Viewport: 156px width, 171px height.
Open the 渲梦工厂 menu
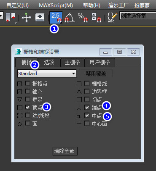118,5
